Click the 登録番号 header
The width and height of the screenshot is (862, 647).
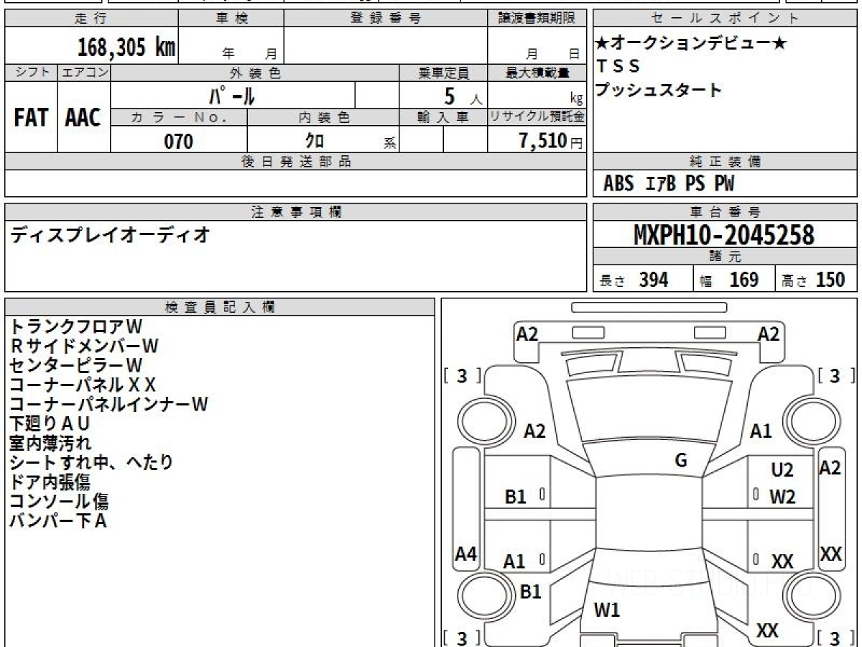click(386, 19)
